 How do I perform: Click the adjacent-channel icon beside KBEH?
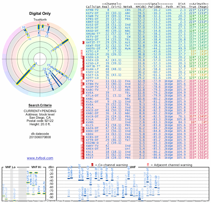tap(81, 134)
